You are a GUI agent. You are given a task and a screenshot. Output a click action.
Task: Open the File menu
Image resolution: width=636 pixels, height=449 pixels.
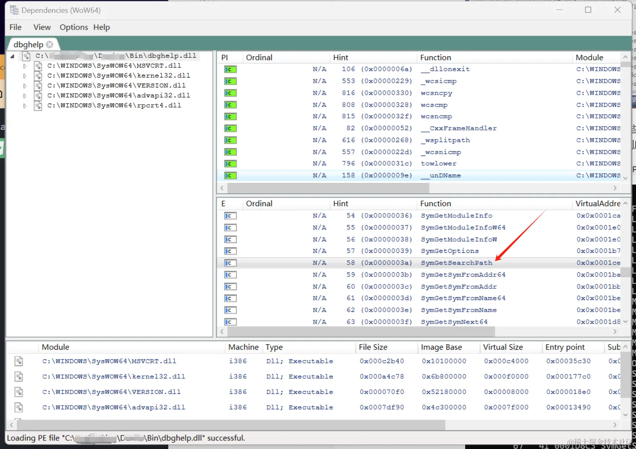tap(15, 27)
